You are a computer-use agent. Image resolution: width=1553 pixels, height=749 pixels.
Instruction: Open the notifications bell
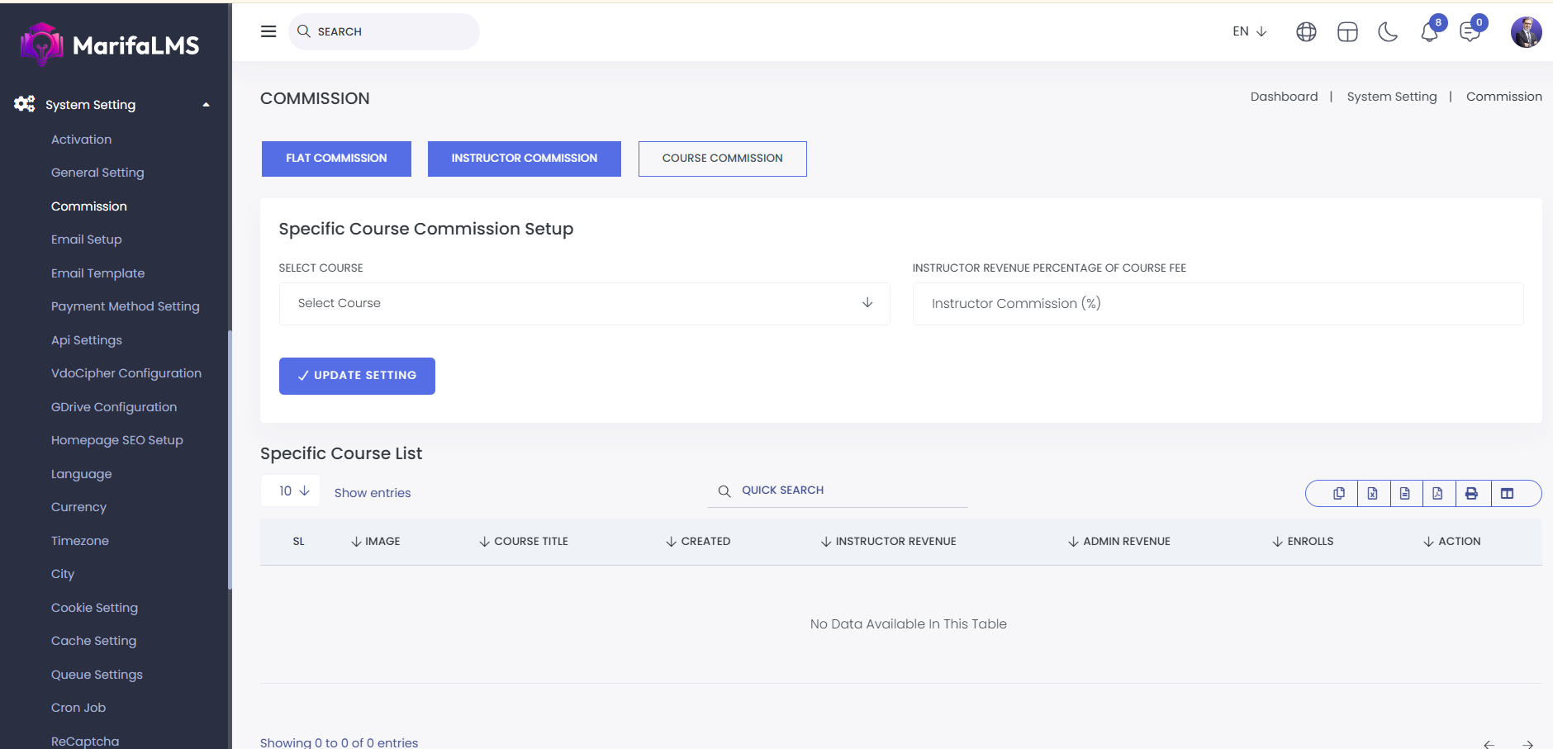[1429, 32]
